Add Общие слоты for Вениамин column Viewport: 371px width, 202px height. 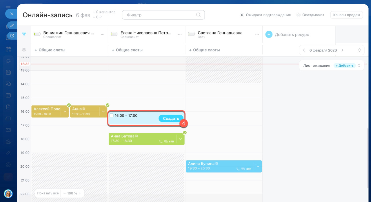50,50
